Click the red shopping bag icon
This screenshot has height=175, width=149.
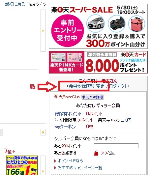tap(96, 153)
